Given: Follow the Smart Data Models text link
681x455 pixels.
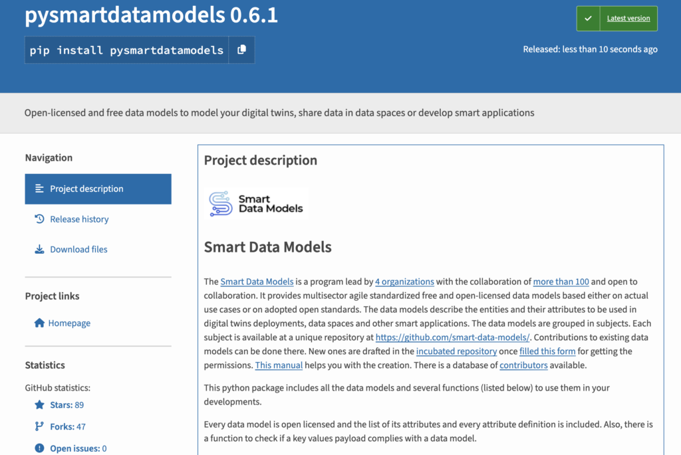Looking at the screenshot, I should coord(257,282).
